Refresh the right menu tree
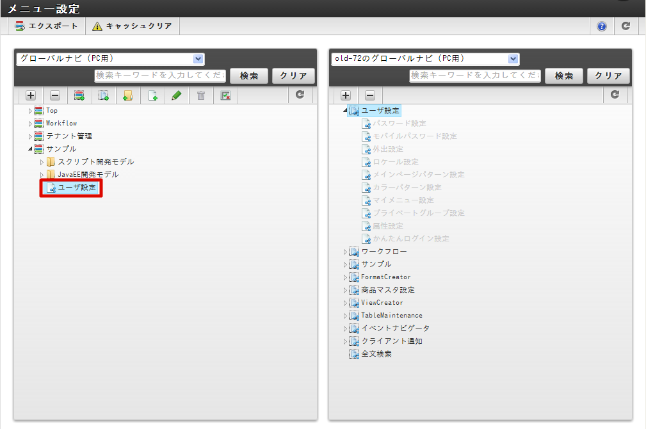 point(615,95)
